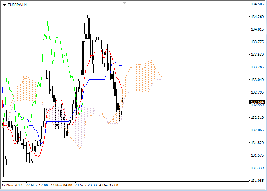Open the dropdown arrow beside EURJPY,H4
The image size is (267, 191).
pos(4,5)
